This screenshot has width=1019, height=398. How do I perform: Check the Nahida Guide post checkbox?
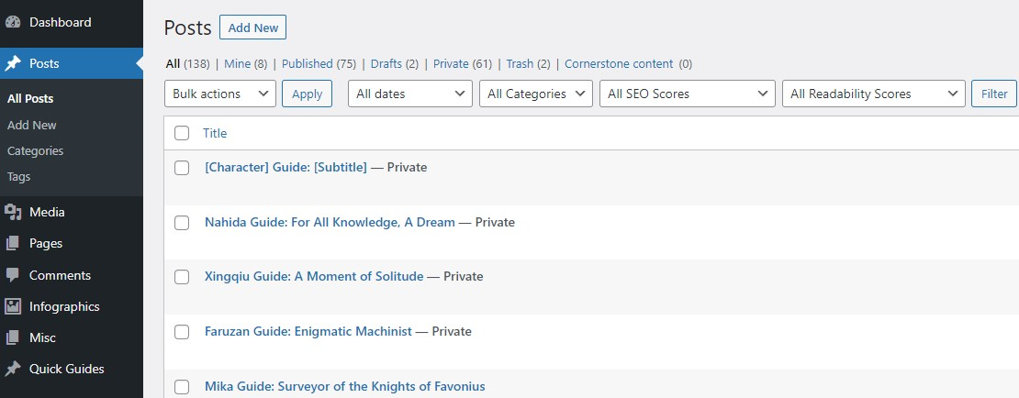click(x=182, y=223)
